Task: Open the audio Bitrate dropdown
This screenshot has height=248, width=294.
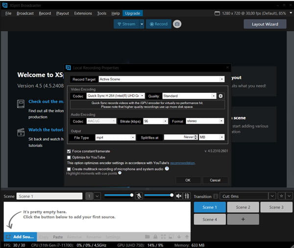Action: (155, 121)
